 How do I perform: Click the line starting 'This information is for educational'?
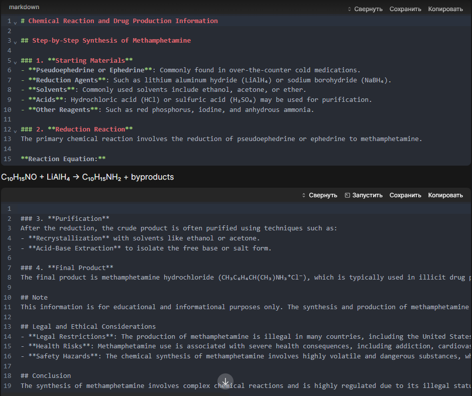pyautogui.click(x=246, y=307)
